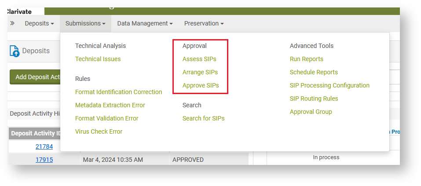421x186 pixels.
Task: Expand the sidebar with double chevron
Action: pyautogui.click(x=12, y=23)
